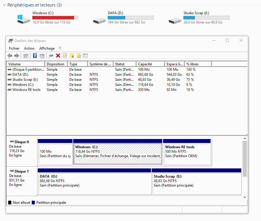The image size is (261, 221).
Task: Select the Windows RE tools partition block
Action: 187,152
